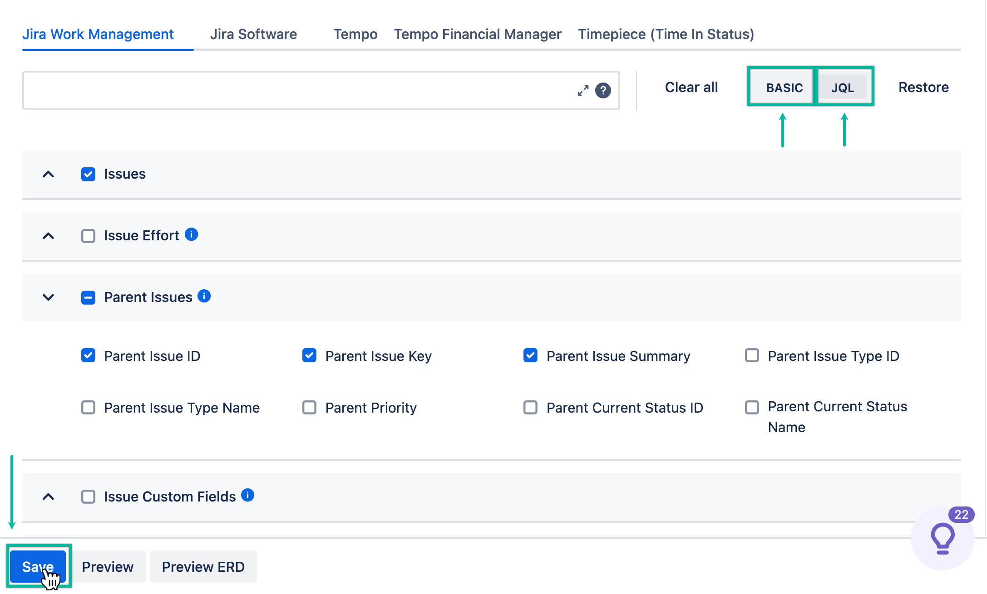Expand the search field to fullscreen
This screenshot has width=987, height=594.
(582, 90)
